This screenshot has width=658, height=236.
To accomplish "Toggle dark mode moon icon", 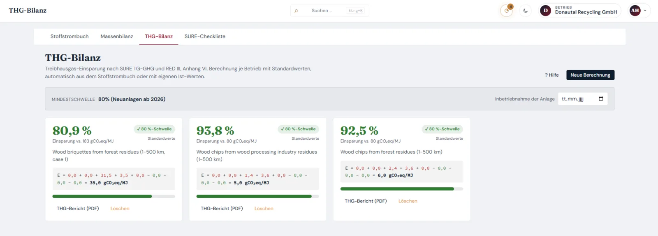I will pos(526,11).
